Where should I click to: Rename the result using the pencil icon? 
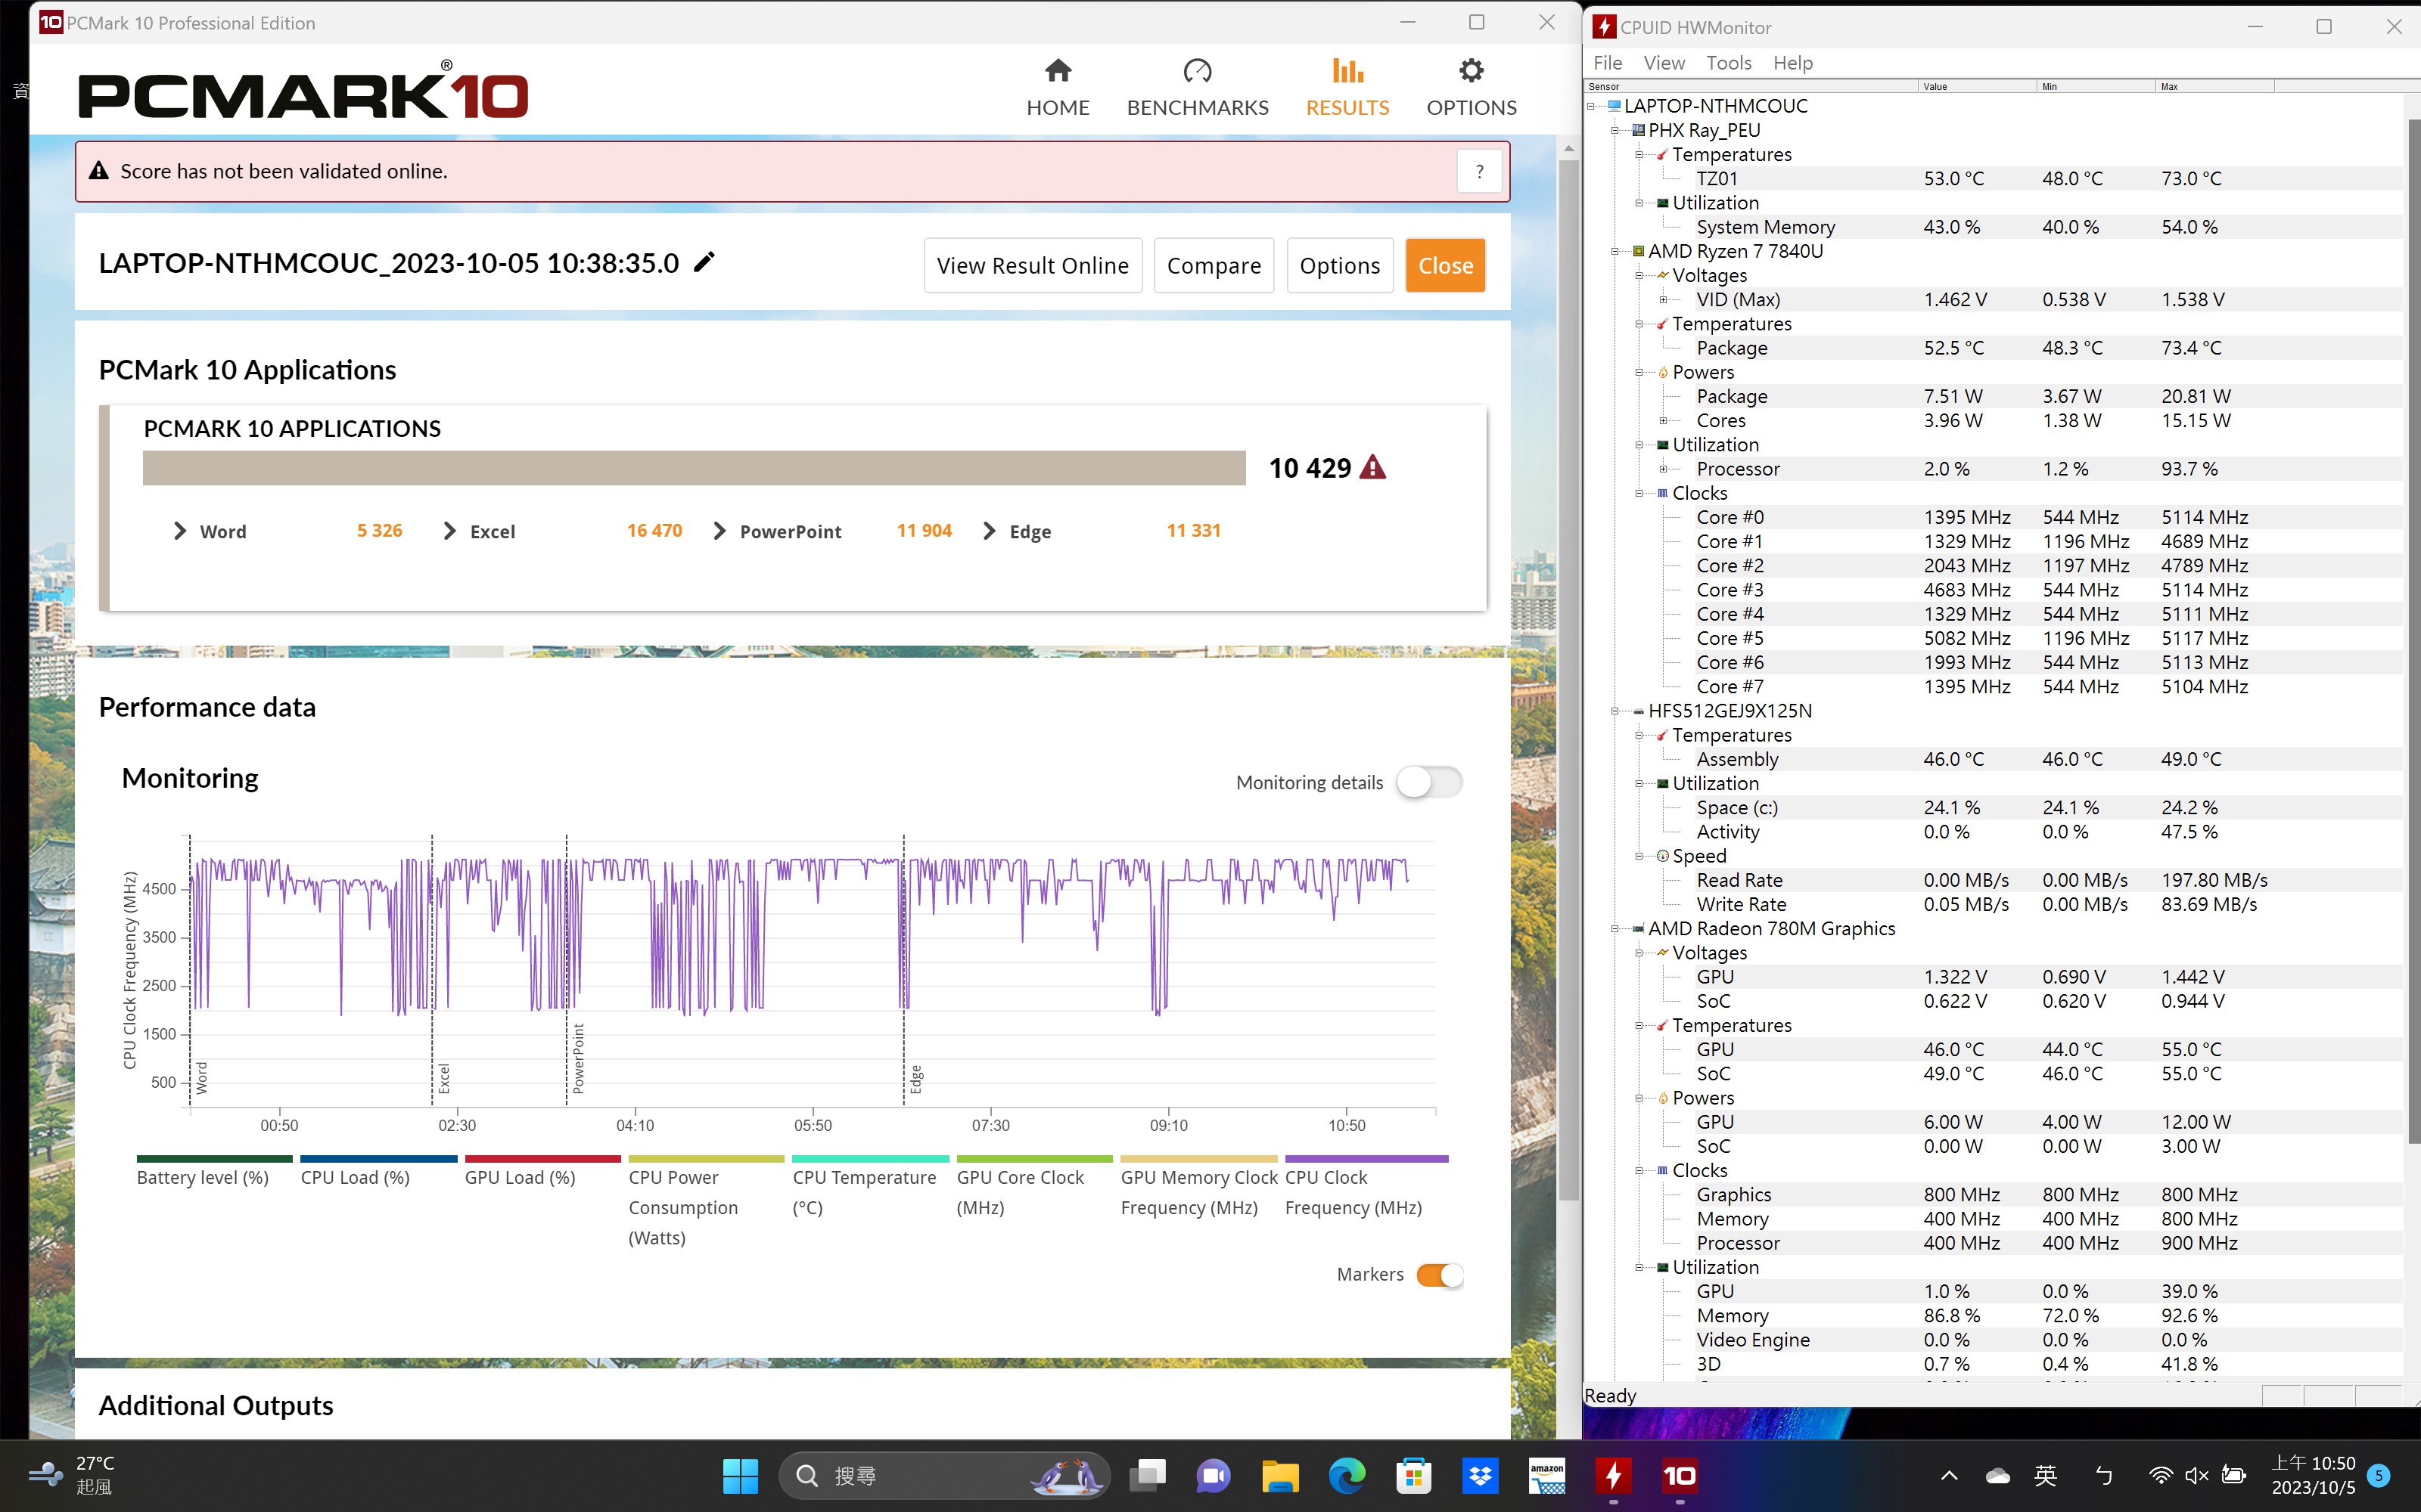coord(704,261)
